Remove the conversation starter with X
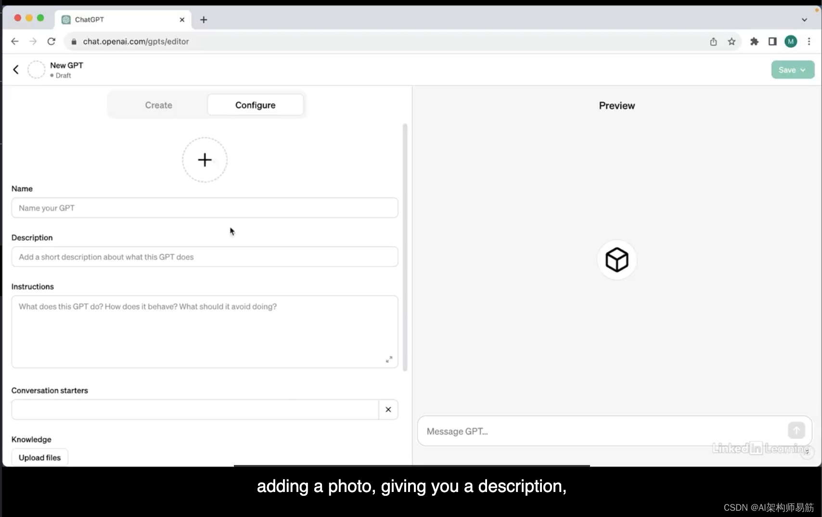This screenshot has height=517, width=822. tap(388, 409)
